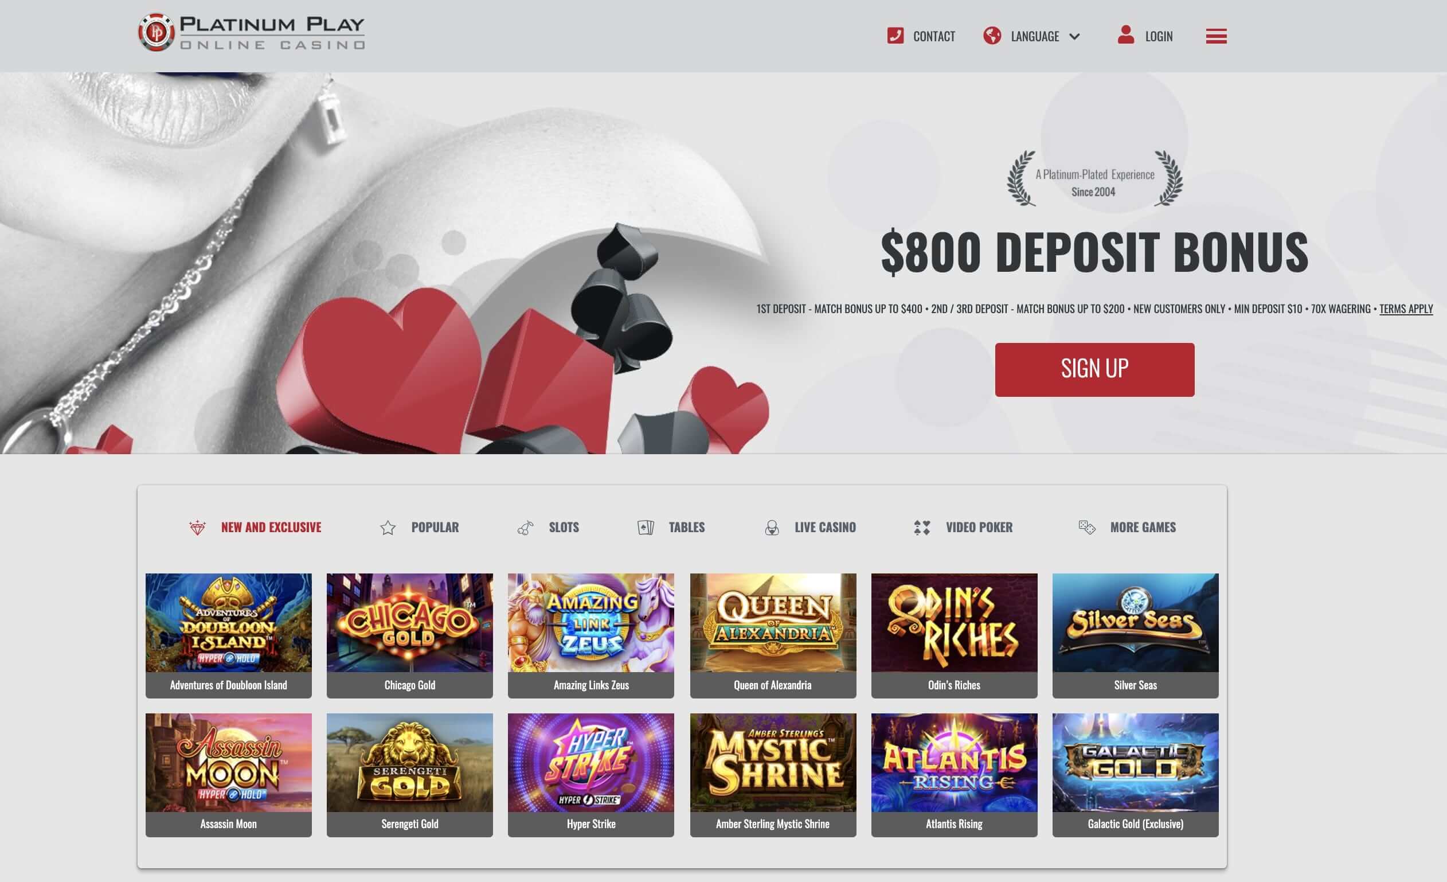Click the Login text link
1447x882 pixels.
[x=1159, y=37]
